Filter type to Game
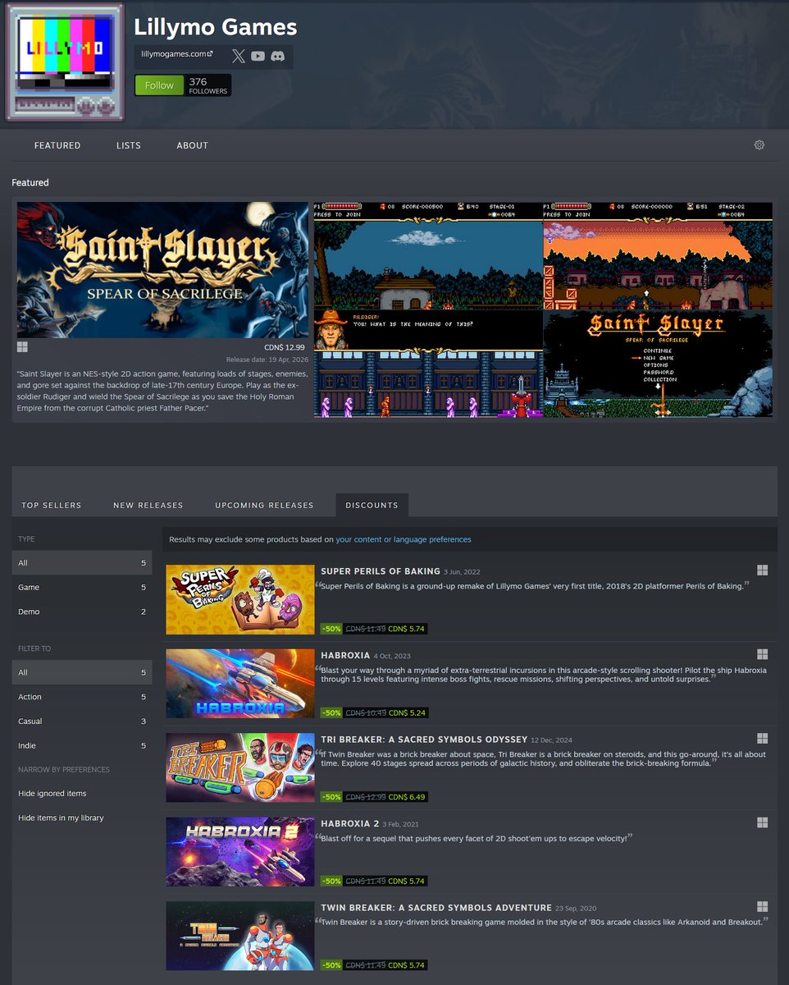The width and height of the screenshot is (789, 985). [82, 588]
